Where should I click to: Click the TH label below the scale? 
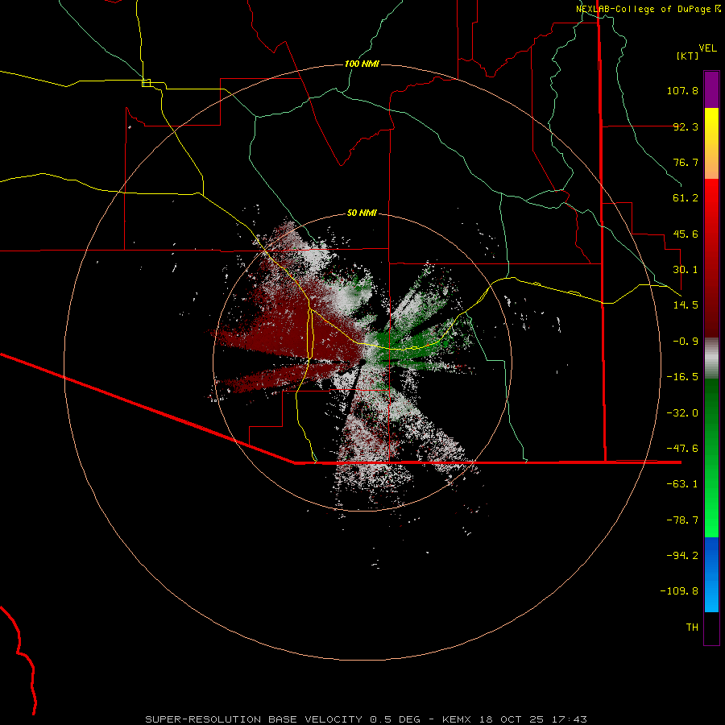[692, 627]
